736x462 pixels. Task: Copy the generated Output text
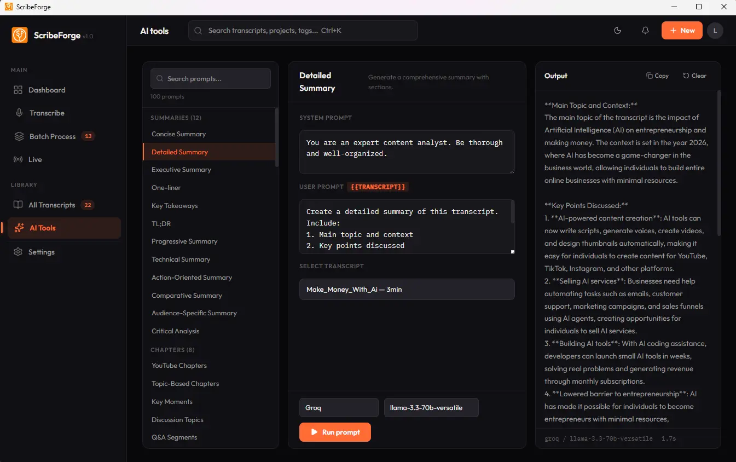click(x=657, y=76)
